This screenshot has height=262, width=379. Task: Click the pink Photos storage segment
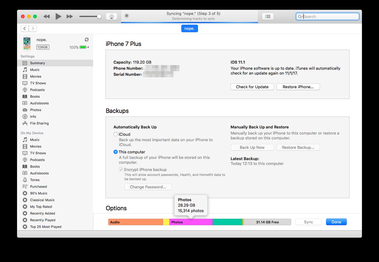pyautogui.click(x=191, y=222)
